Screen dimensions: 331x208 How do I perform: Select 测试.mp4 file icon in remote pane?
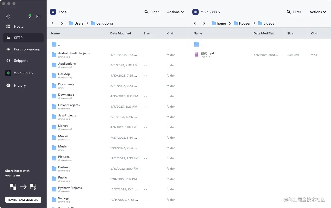[x=197, y=55]
